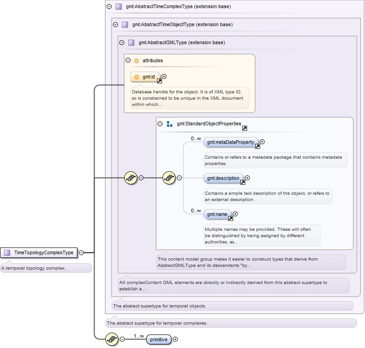
Task: Select the TimeTopologyComplexType root node
Action: (39, 253)
